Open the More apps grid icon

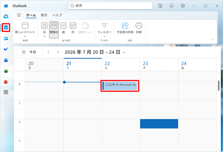[6, 92]
